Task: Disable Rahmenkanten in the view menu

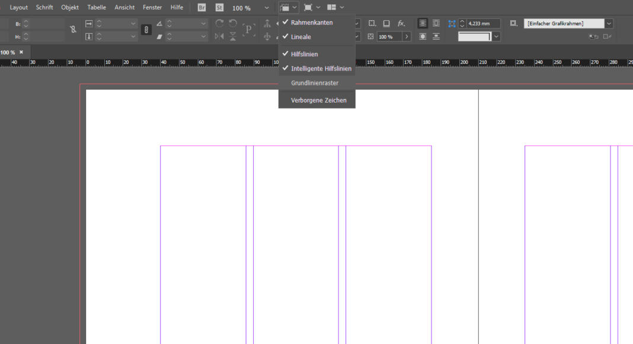Action: coord(311,22)
